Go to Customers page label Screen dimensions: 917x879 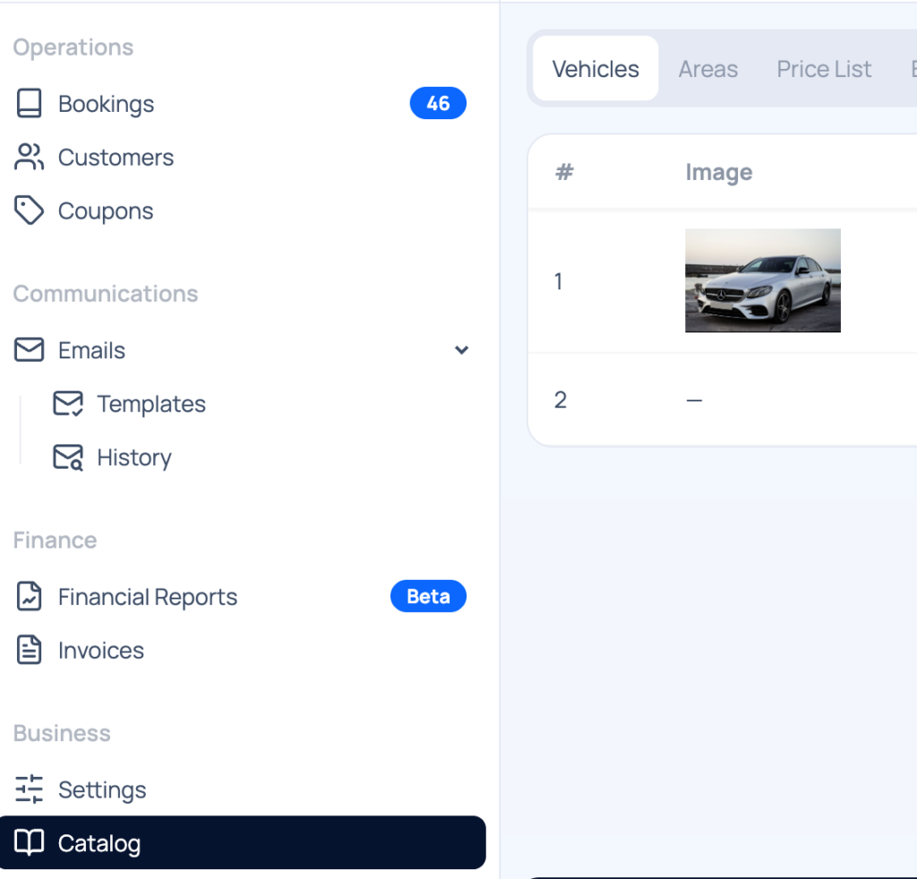(116, 158)
